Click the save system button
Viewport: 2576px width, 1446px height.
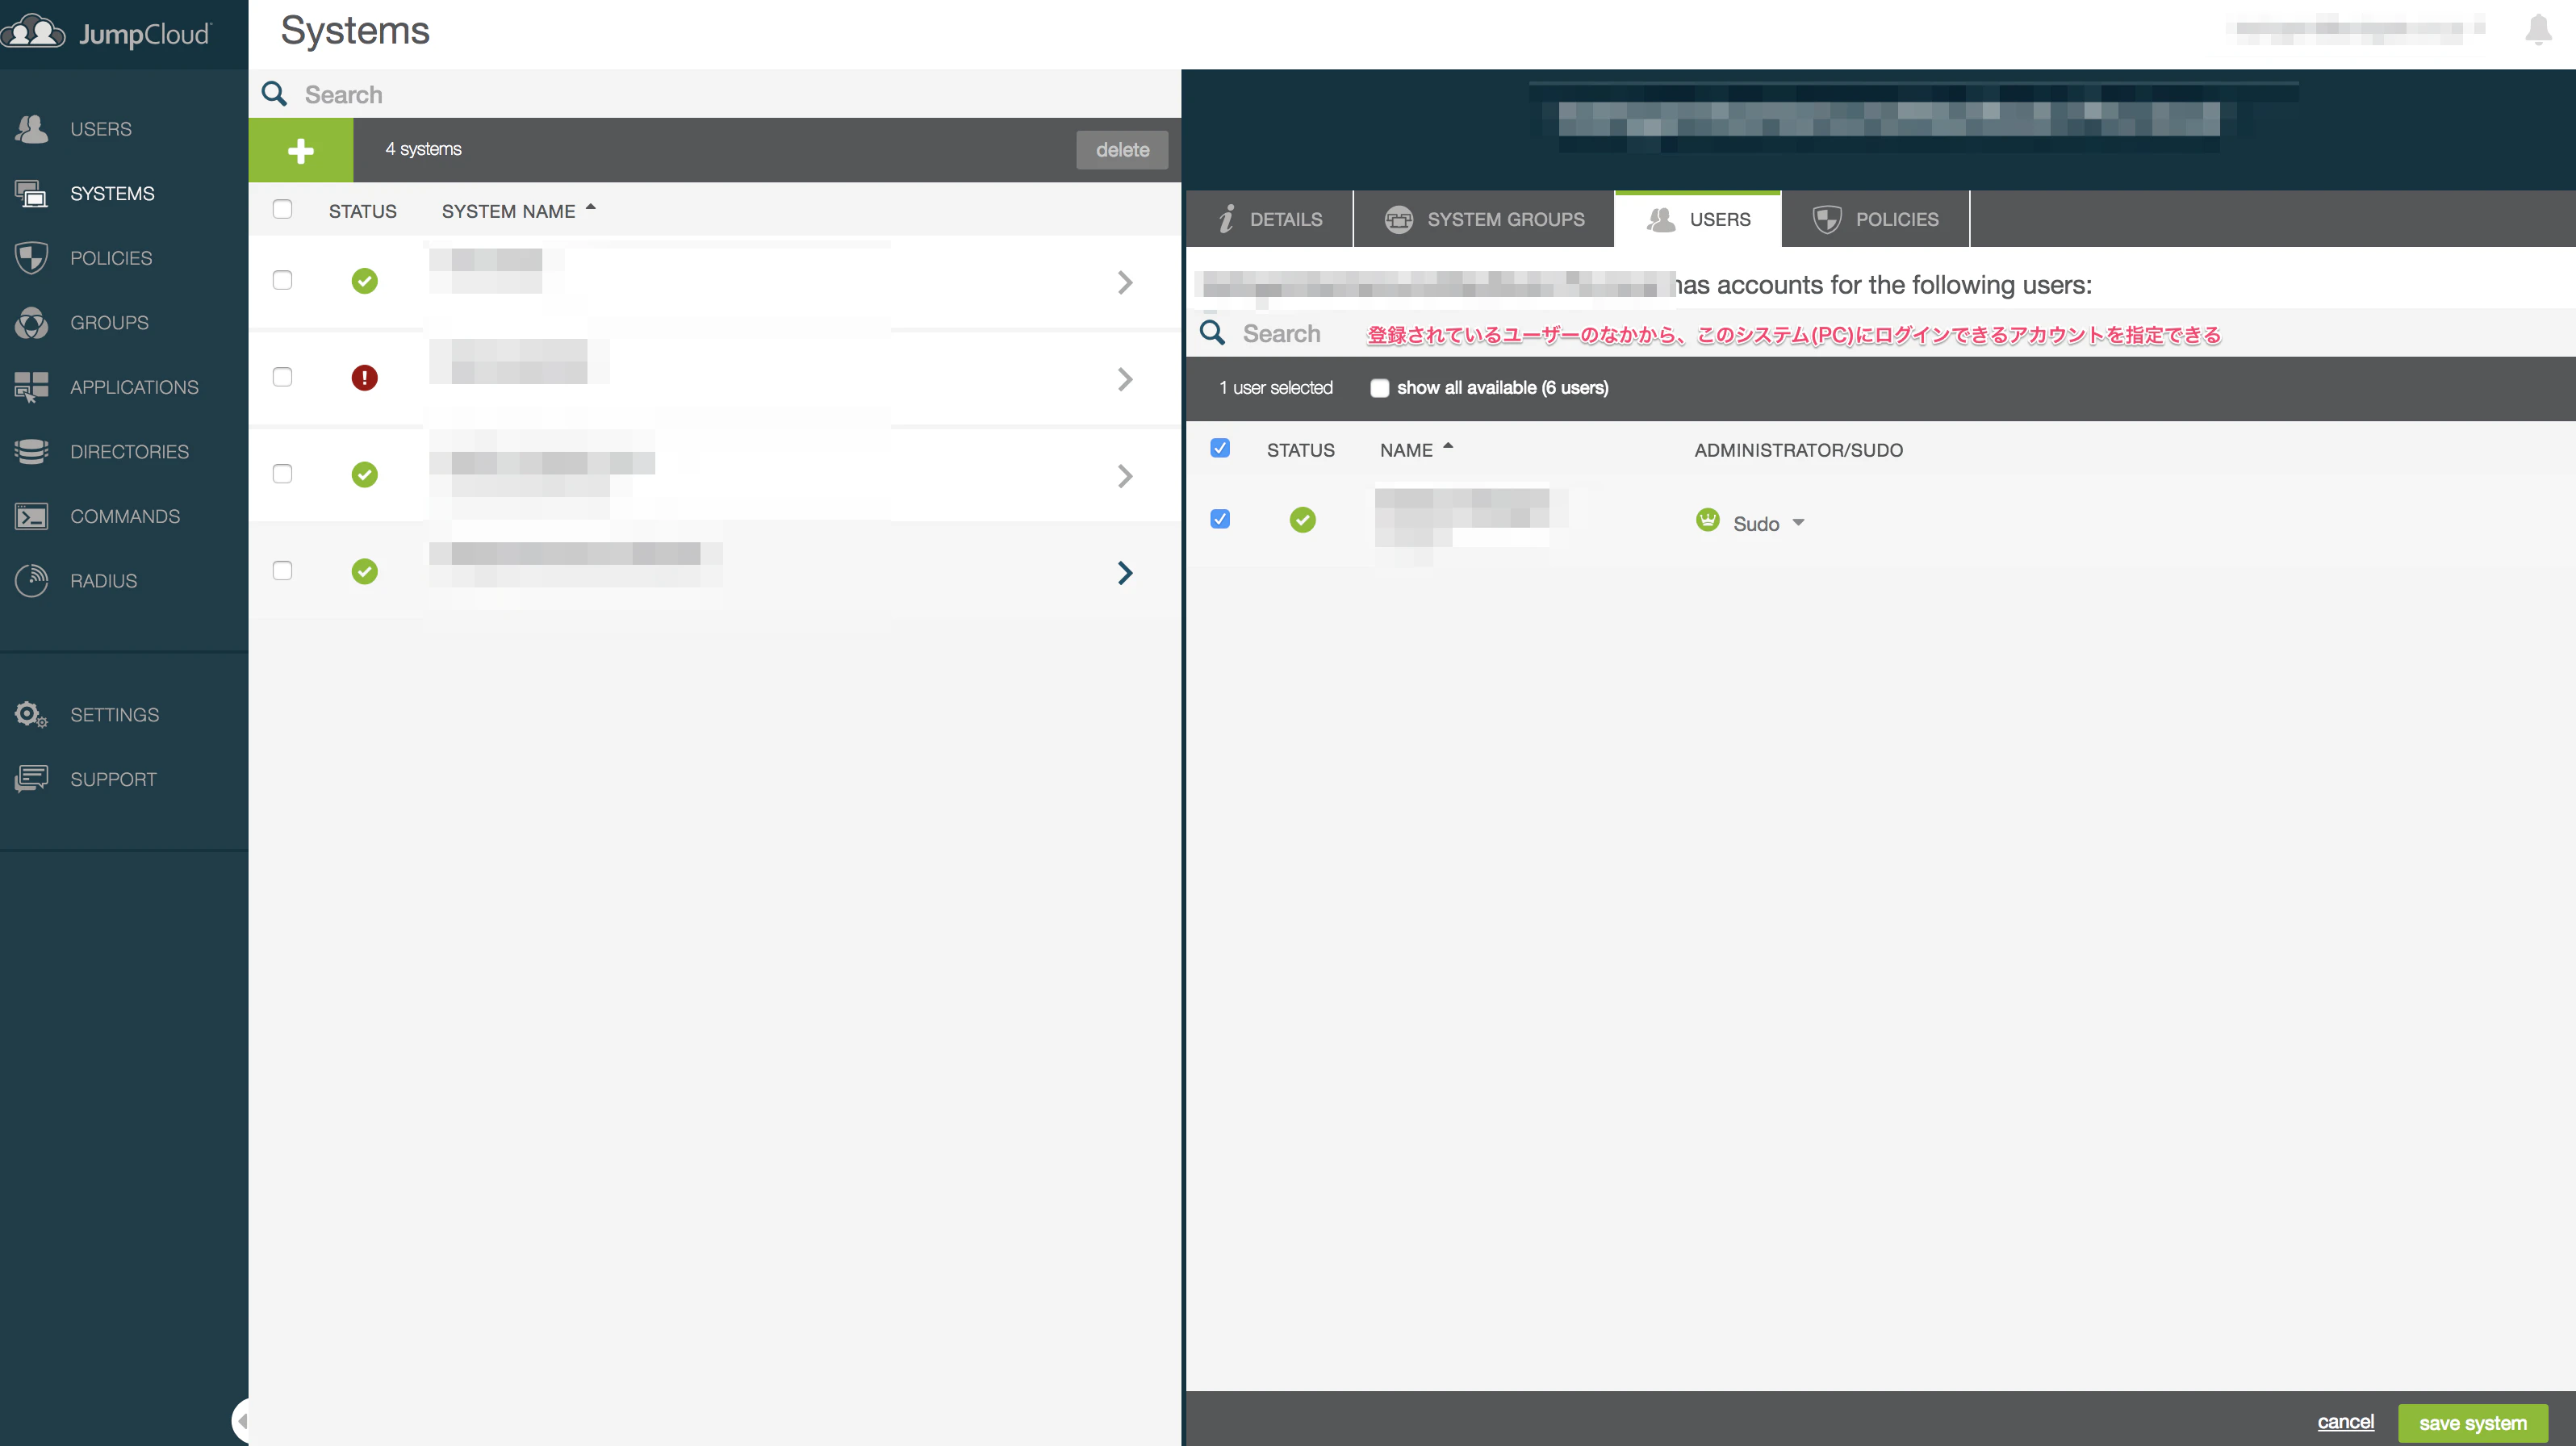pyautogui.click(x=2473, y=1422)
